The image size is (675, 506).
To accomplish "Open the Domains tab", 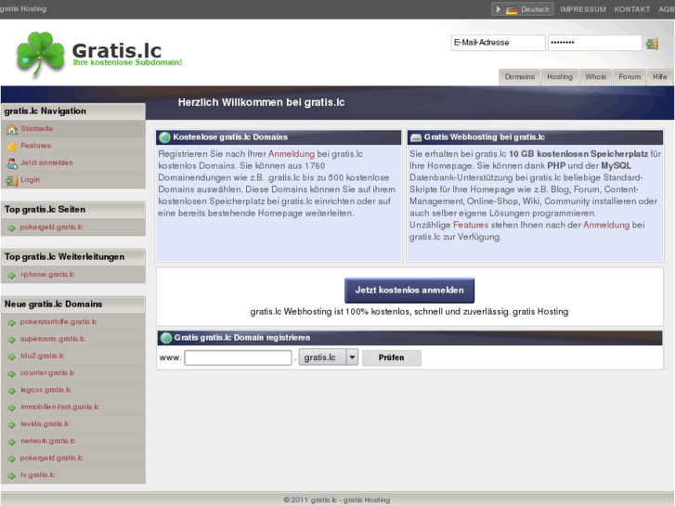I will (520, 77).
